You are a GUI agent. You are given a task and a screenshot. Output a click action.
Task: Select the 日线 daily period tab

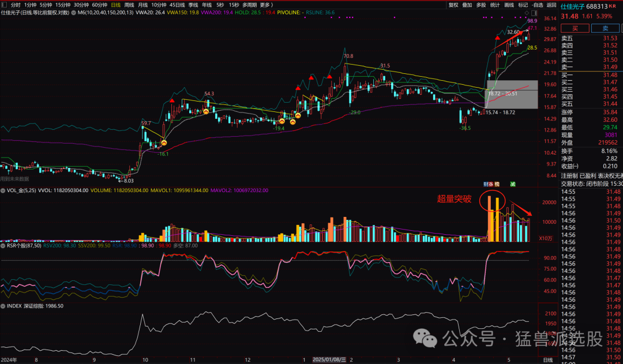115,5
